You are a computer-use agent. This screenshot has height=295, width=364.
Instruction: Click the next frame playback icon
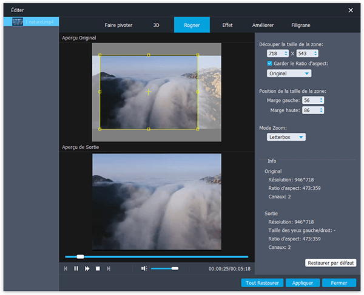pos(109,268)
